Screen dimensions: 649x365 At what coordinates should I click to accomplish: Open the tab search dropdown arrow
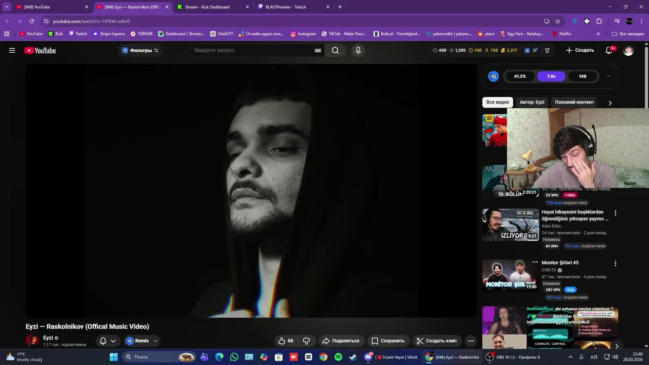coord(6,7)
